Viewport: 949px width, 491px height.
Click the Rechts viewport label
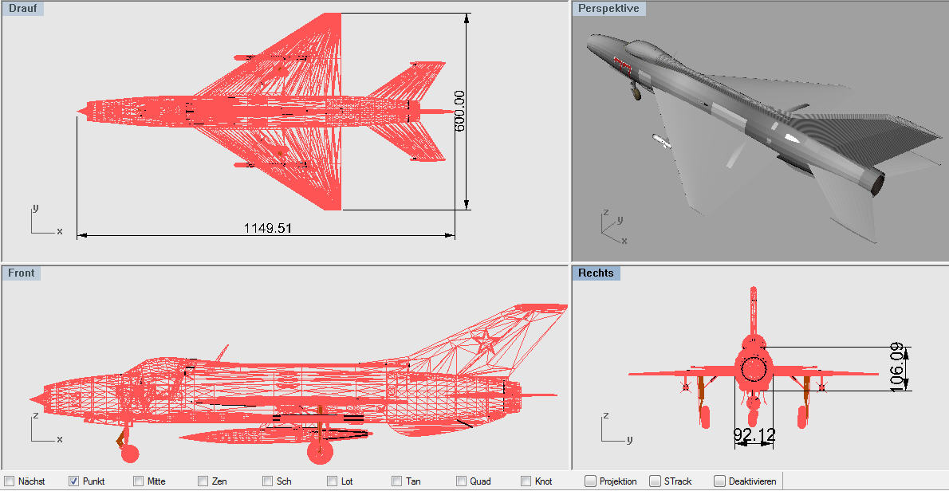[x=596, y=273]
